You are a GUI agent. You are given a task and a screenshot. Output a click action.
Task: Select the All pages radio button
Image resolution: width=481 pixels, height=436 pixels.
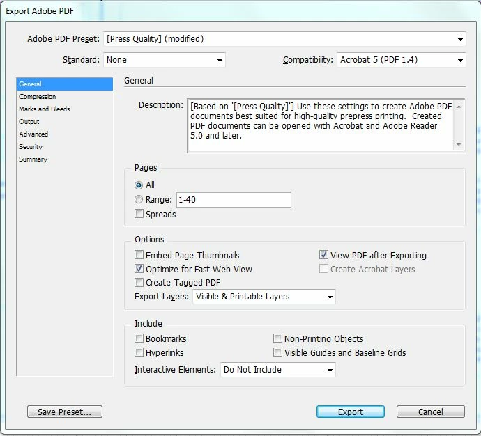click(x=139, y=185)
